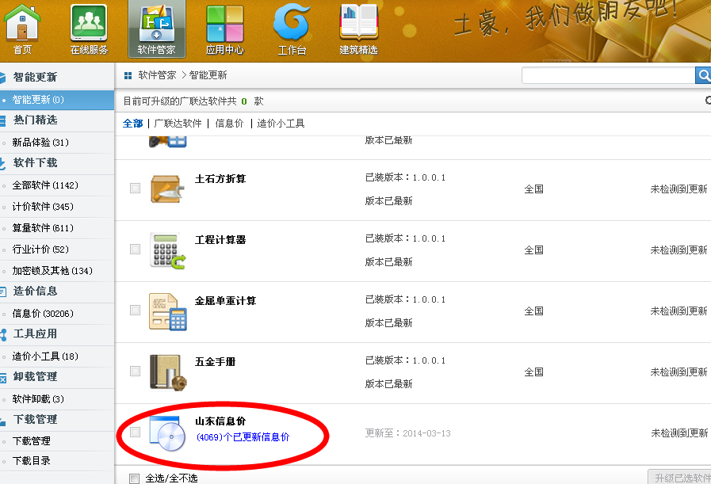
Task: Click the 土石方折算 title
Action: coord(220,179)
